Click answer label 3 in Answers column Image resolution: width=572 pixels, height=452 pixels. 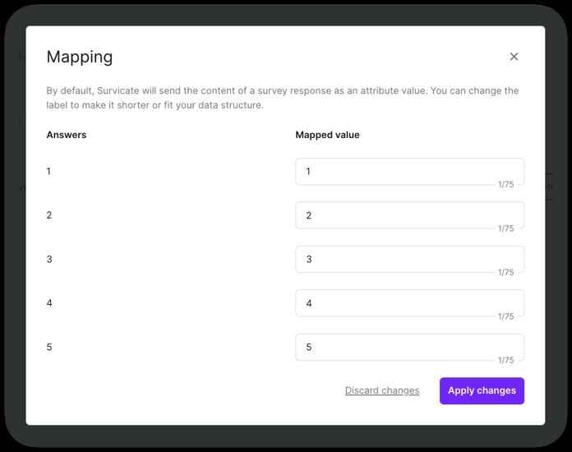pos(49,259)
